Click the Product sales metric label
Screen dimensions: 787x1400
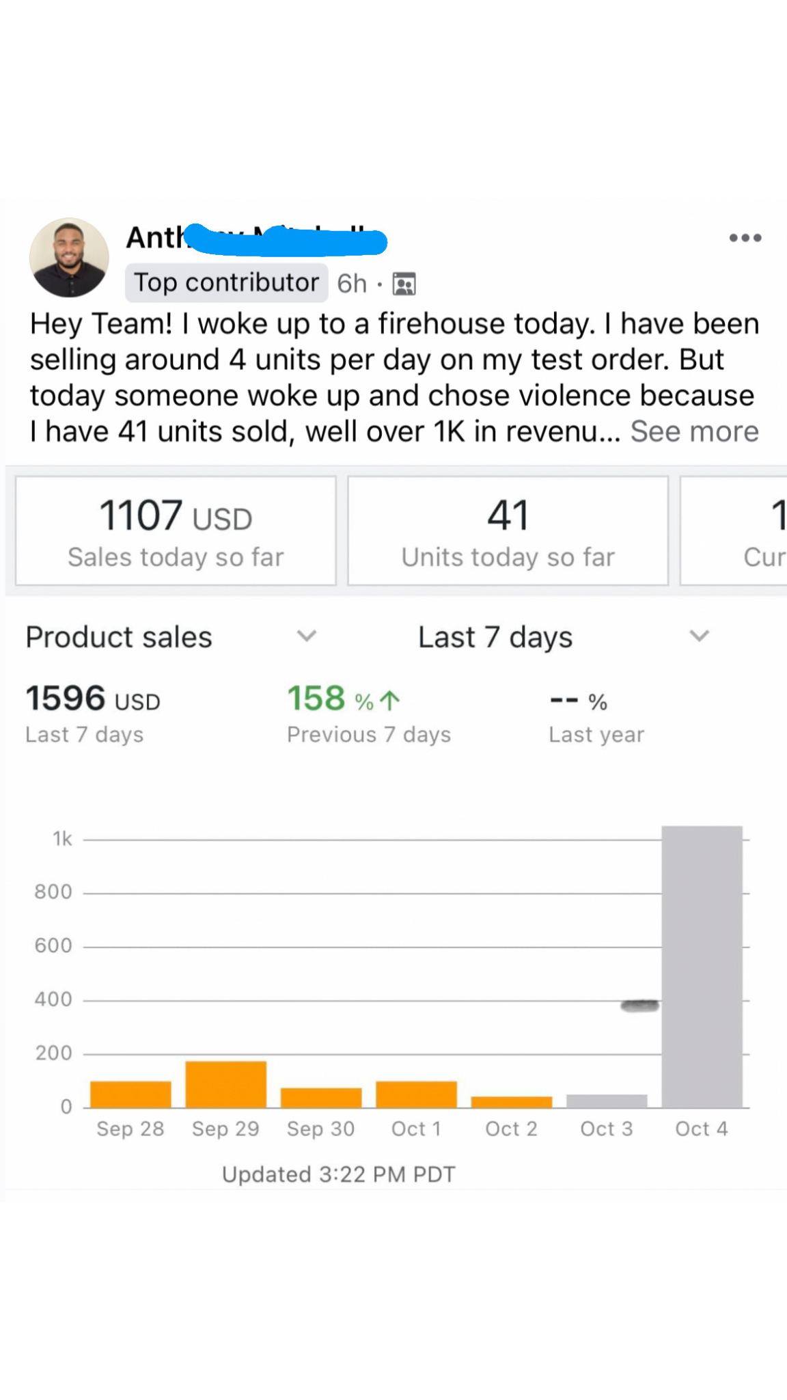coord(119,637)
